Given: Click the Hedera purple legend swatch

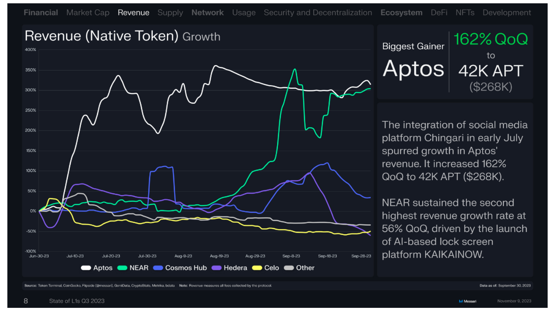Looking at the screenshot, I should click(216, 268).
